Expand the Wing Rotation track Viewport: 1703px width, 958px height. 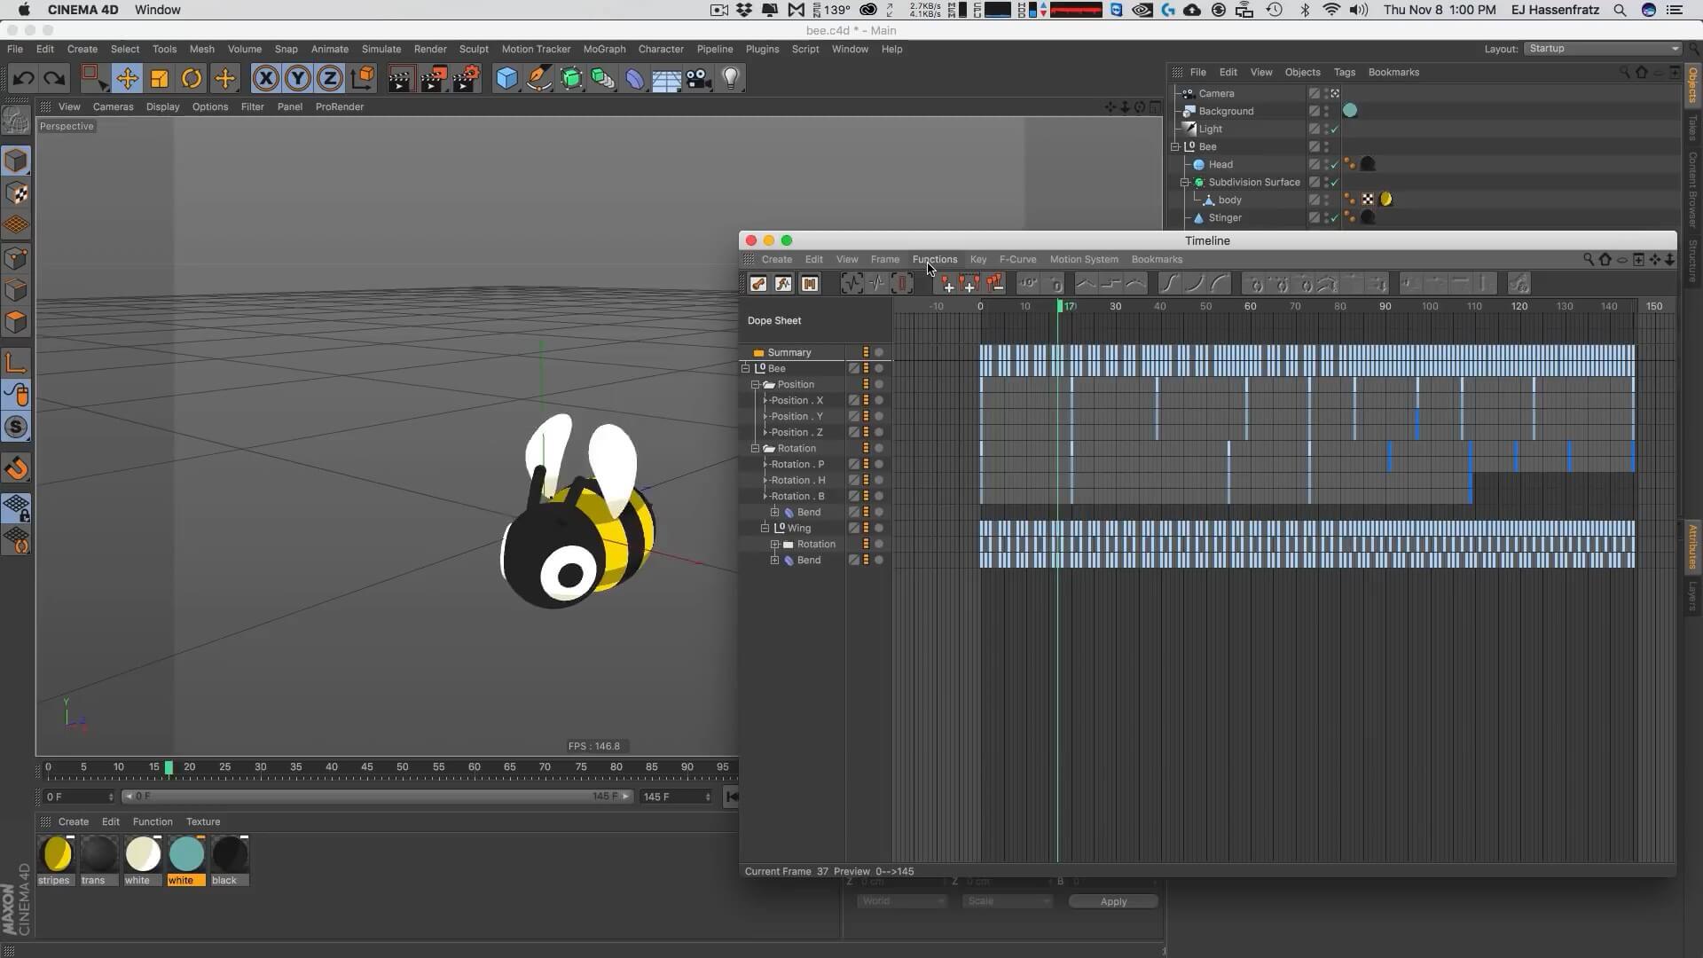click(x=774, y=545)
